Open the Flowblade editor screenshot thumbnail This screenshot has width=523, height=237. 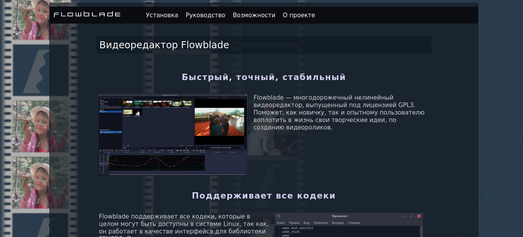[173, 135]
